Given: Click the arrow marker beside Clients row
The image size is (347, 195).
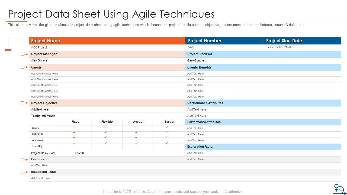Looking at the screenshot, I should (x=24, y=67).
